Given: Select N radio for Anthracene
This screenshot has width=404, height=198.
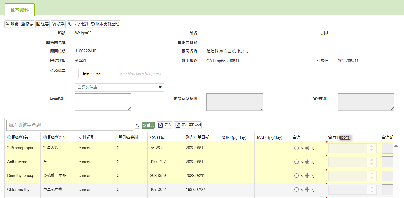Looking at the screenshot, I should (x=307, y=162).
